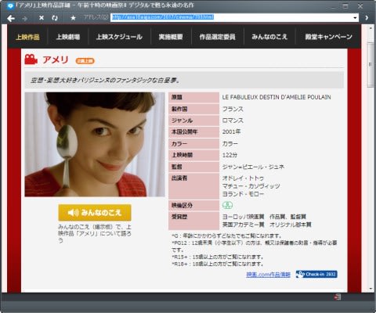Click director name ジャン=ピエール・ジュネ
This screenshot has height=313, width=376.
point(253,167)
